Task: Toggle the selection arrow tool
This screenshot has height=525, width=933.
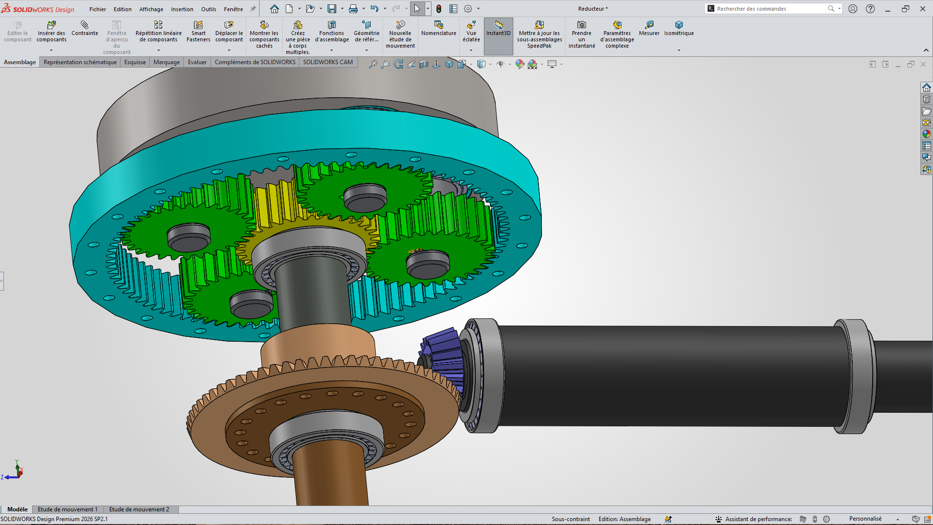Action: pos(417,9)
